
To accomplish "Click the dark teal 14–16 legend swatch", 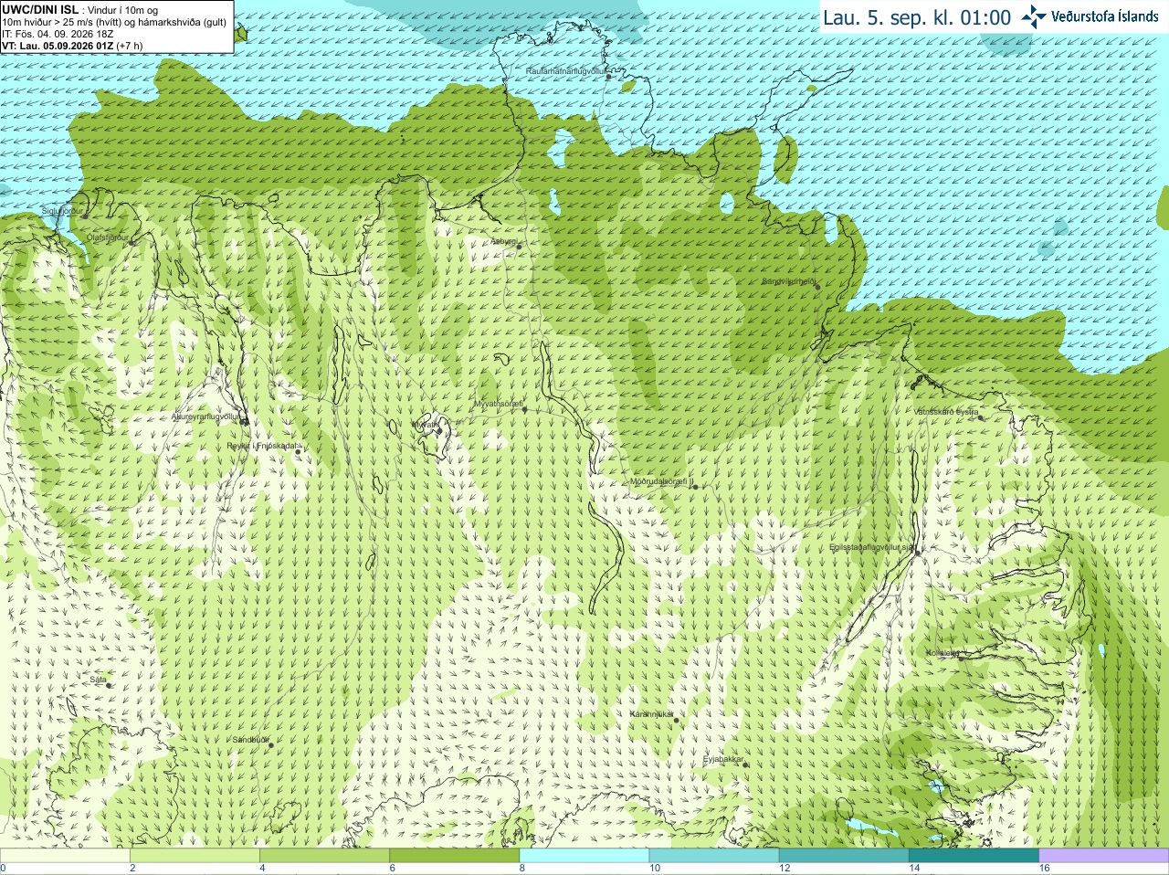I will coord(974,856).
